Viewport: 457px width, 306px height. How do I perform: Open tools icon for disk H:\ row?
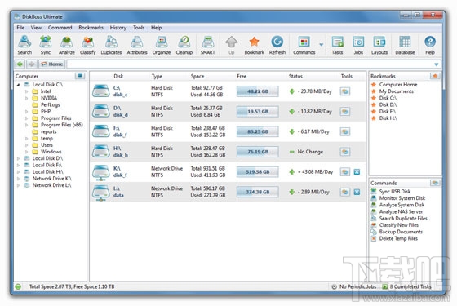[x=345, y=152]
